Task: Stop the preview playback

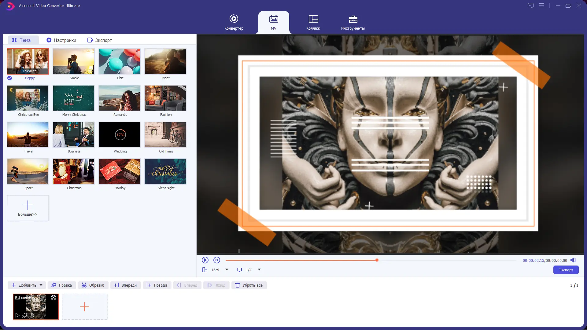Action: (x=217, y=260)
